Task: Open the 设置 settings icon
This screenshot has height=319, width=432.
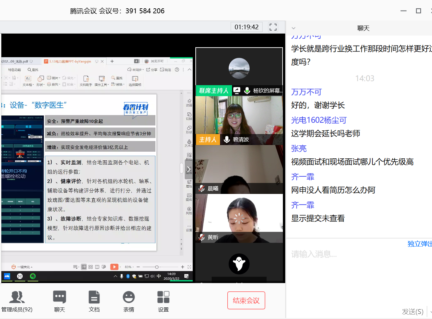Action: point(163,301)
